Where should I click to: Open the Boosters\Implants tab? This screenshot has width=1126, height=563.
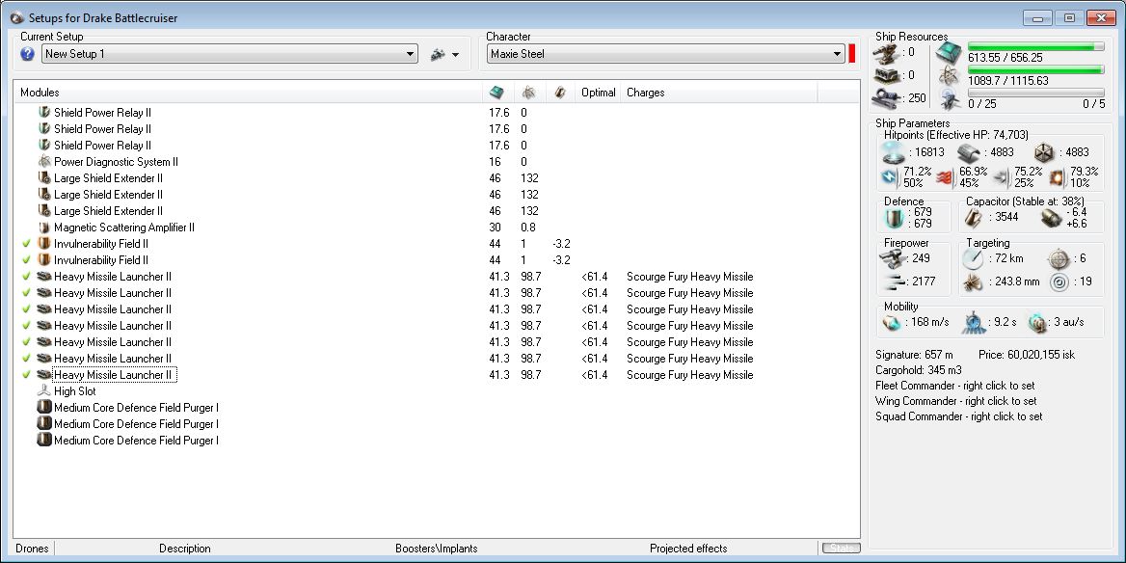437,549
